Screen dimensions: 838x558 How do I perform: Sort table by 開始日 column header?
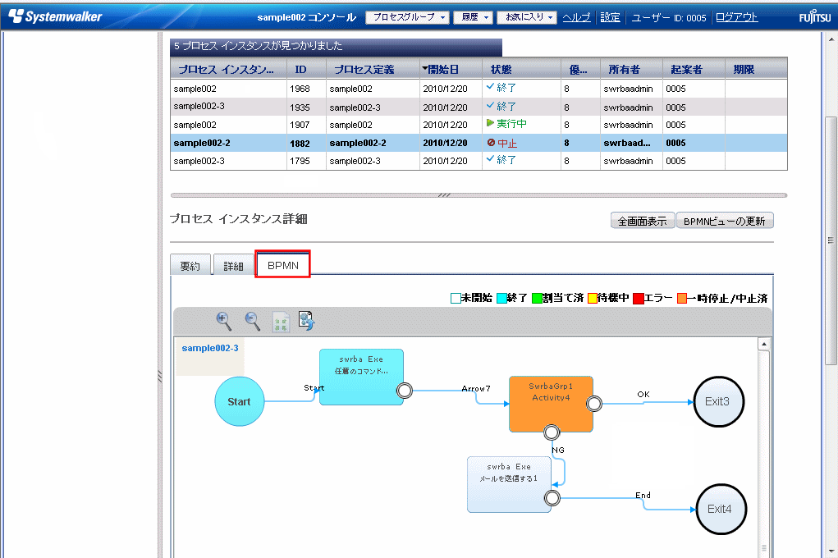(x=450, y=70)
